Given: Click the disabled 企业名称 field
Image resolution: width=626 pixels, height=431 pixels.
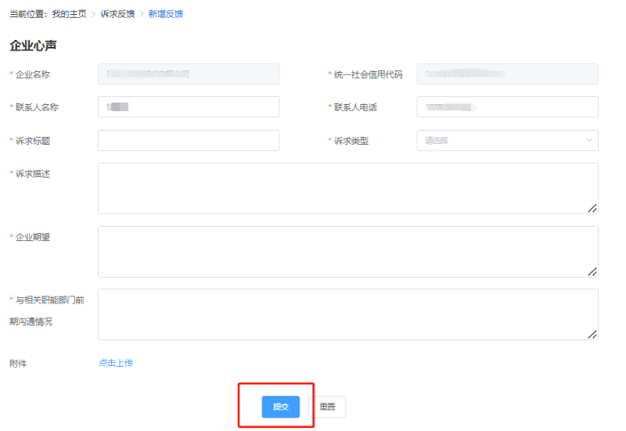Looking at the screenshot, I should pyautogui.click(x=189, y=74).
